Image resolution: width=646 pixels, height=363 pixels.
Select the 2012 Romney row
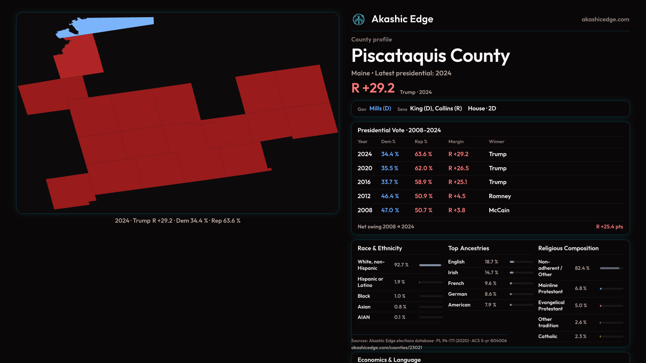490,196
